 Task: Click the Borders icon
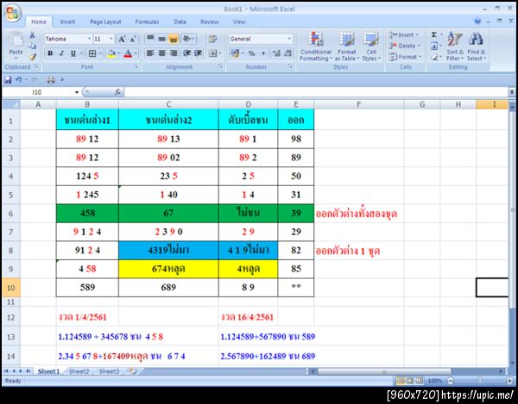92,53
